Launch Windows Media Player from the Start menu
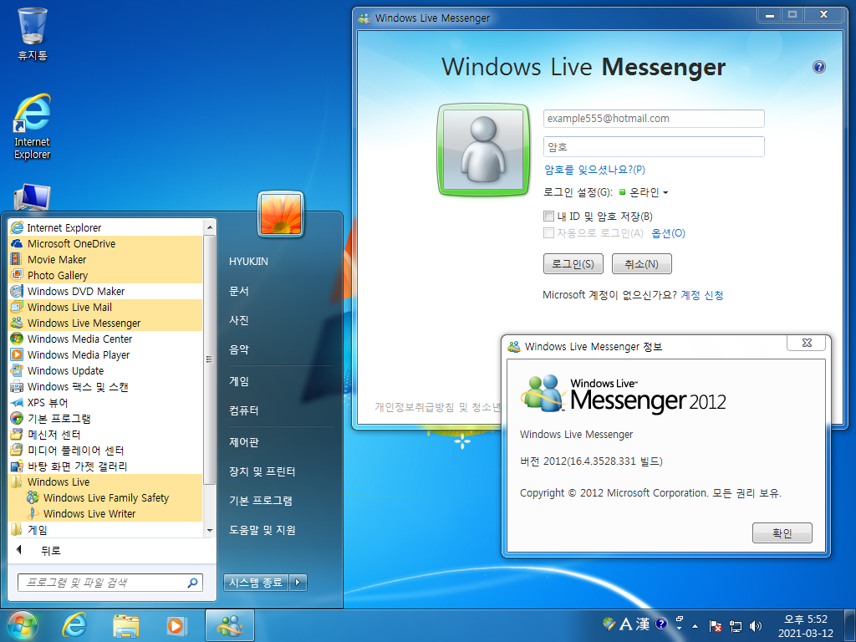This screenshot has width=856, height=642. 106,354
